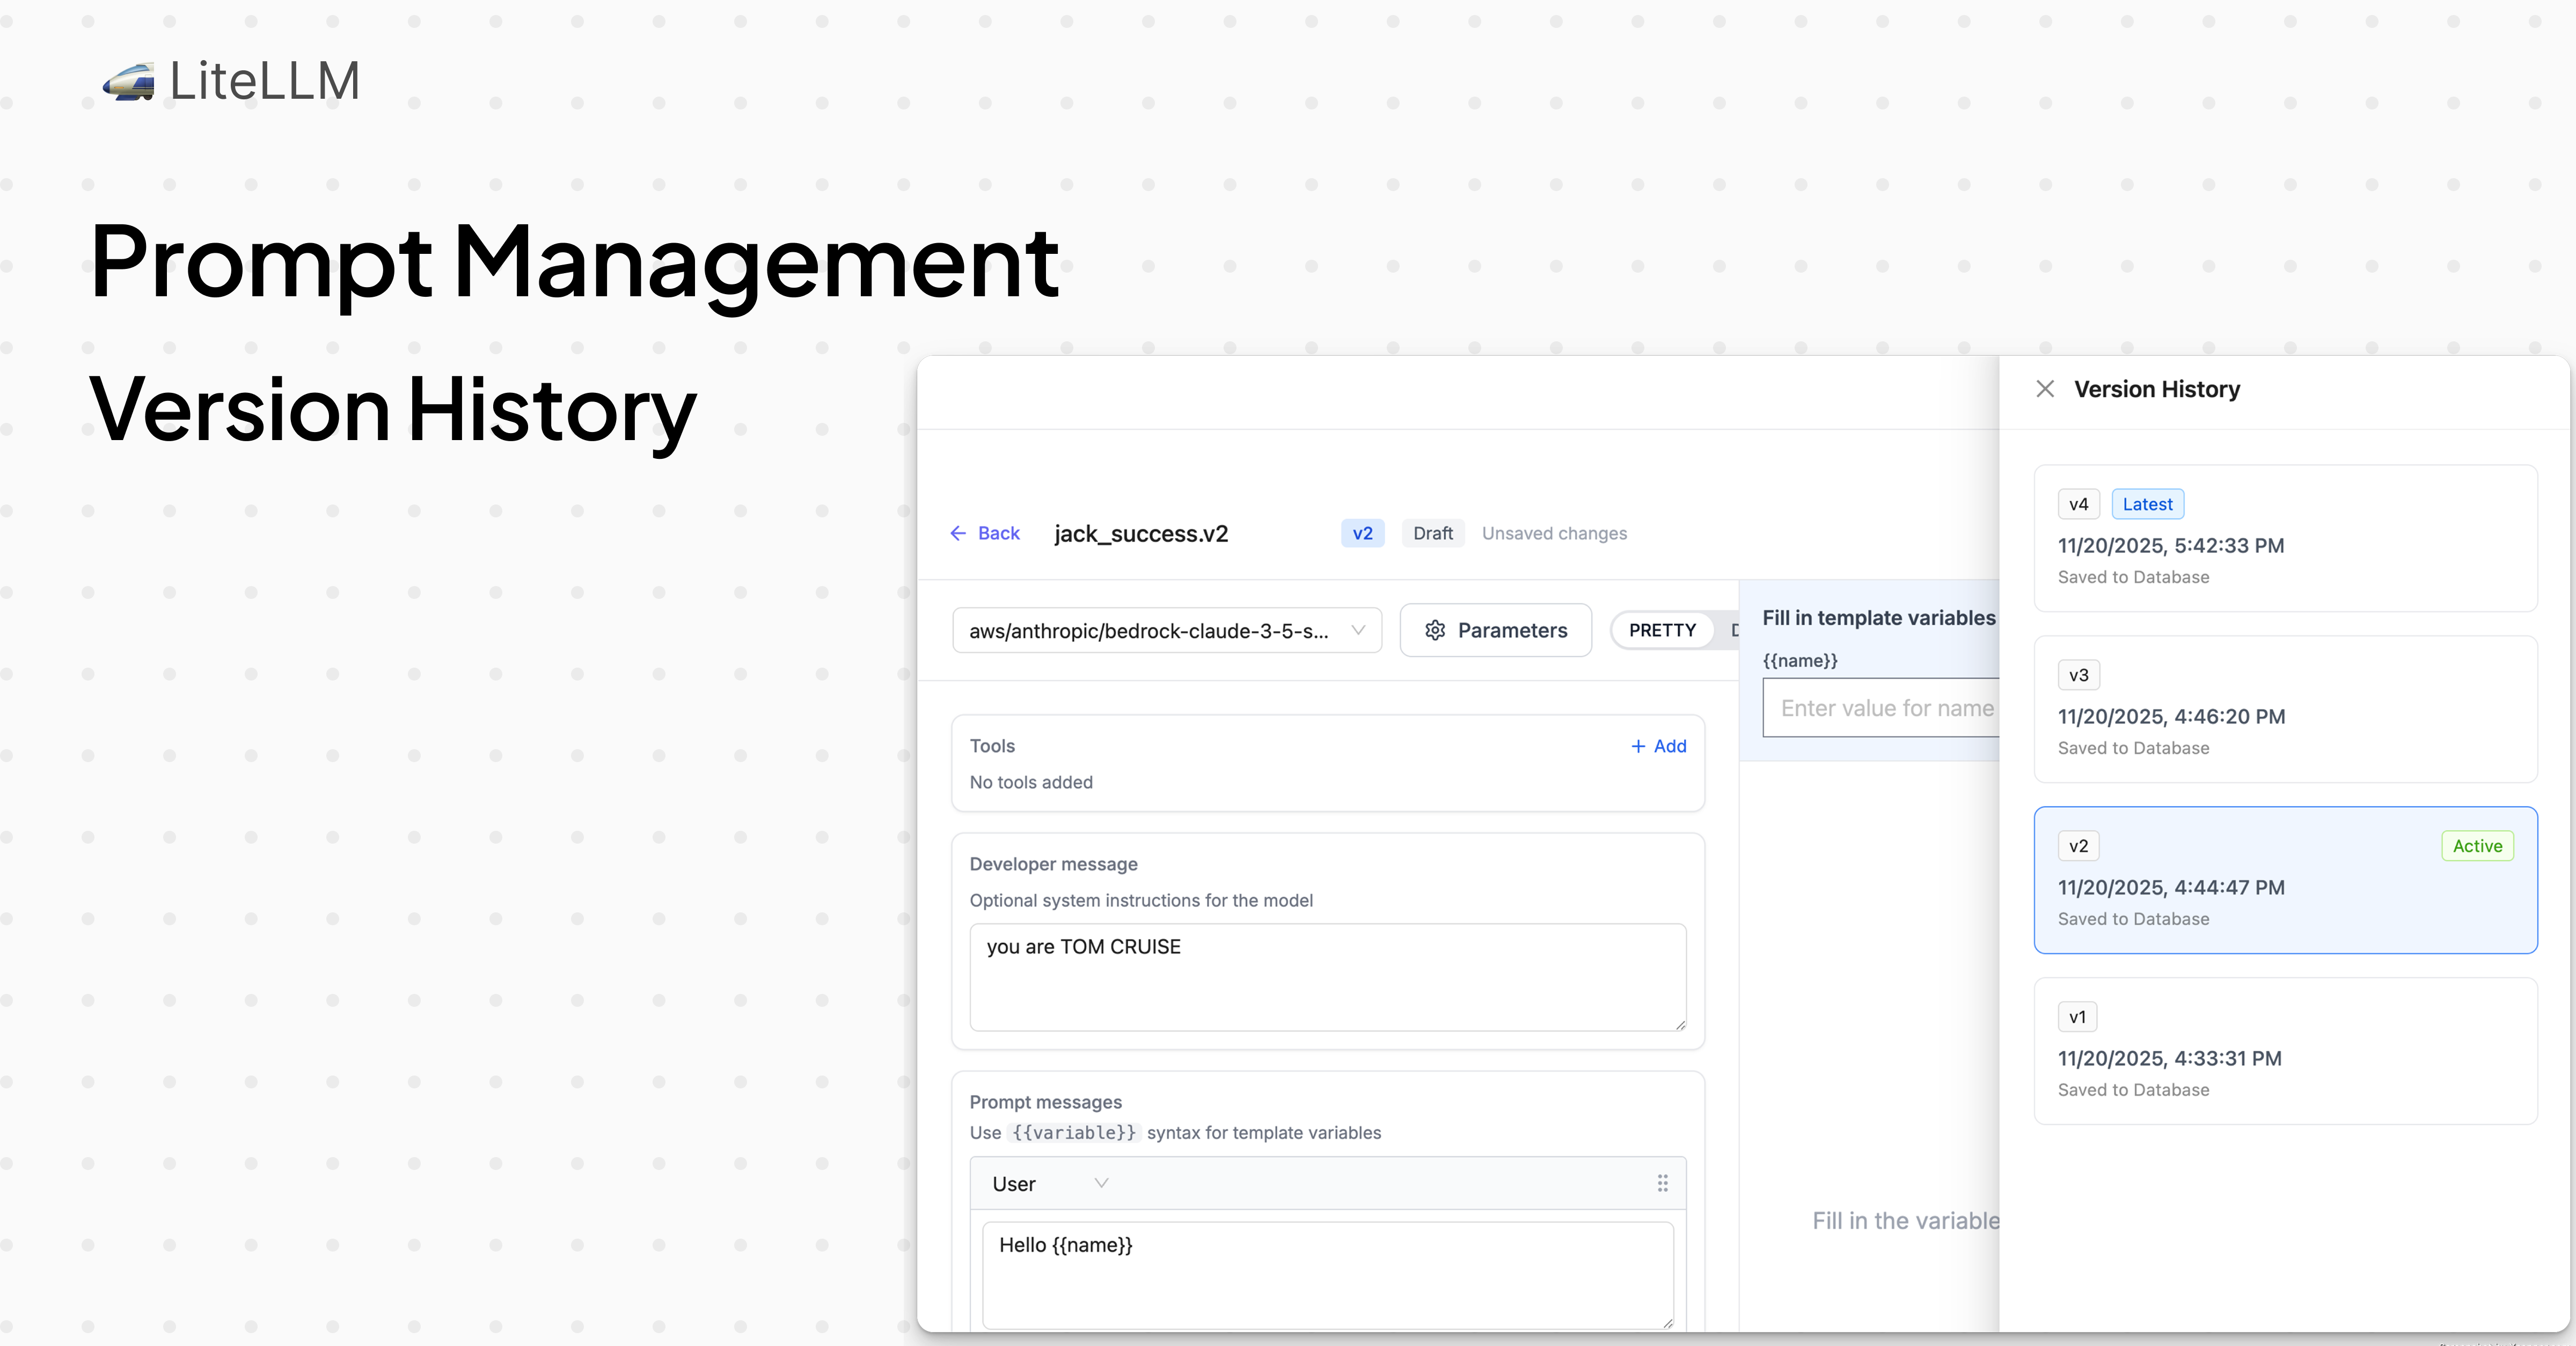Close the Version History panel

pos(2045,389)
